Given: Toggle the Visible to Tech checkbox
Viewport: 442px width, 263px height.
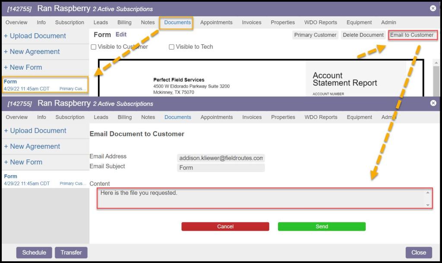Looking at the screenshot, I should (x=172, y=47).
